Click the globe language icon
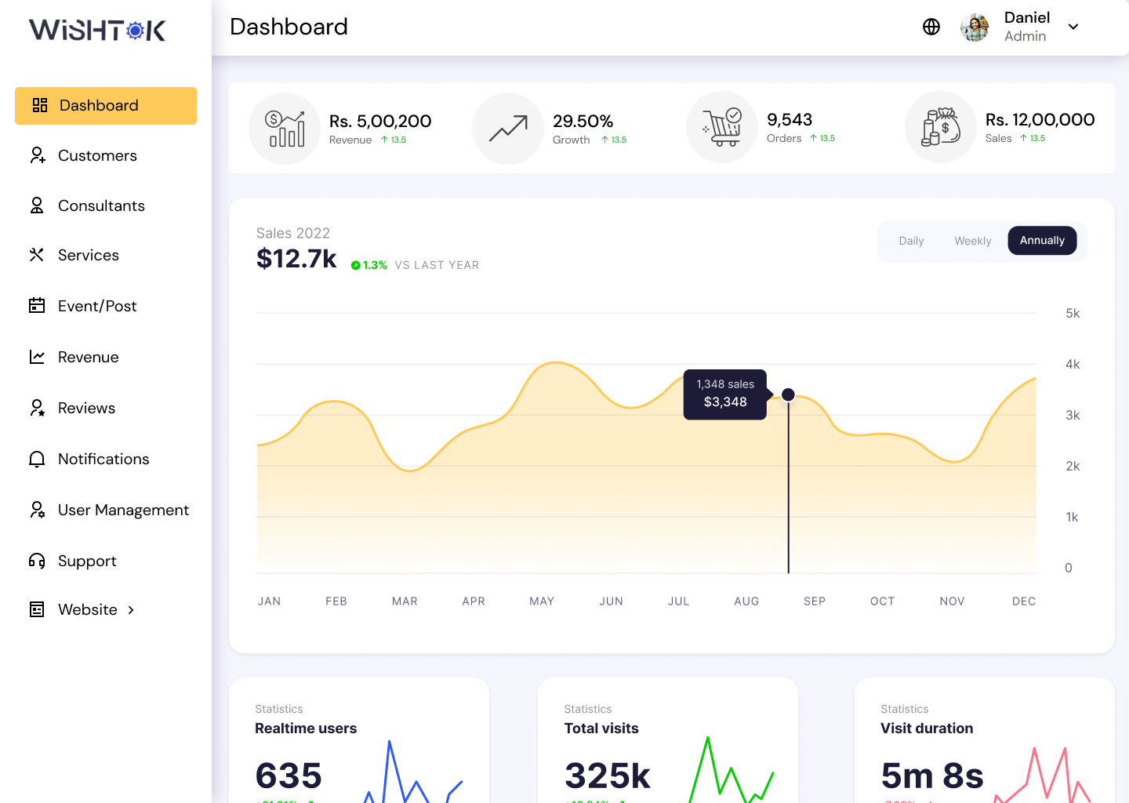Viewport: 1129px width, 803px height. 931,27
